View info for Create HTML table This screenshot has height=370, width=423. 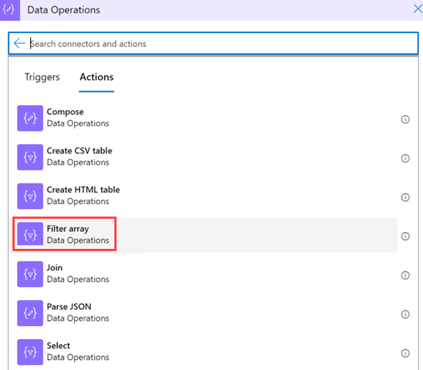(x=405, y=197)
